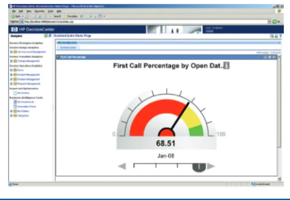The width and height of the screenshot is (290, 200).
Task: Click the Categories folder icon
Action: tap(15, 116)
